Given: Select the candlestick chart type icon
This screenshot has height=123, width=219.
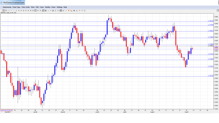Looking at the screenshot, I should tap(4, 10).
